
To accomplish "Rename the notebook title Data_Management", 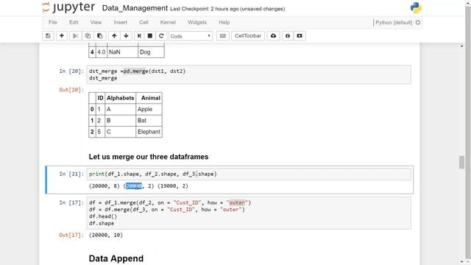I will tap(135, 8).
